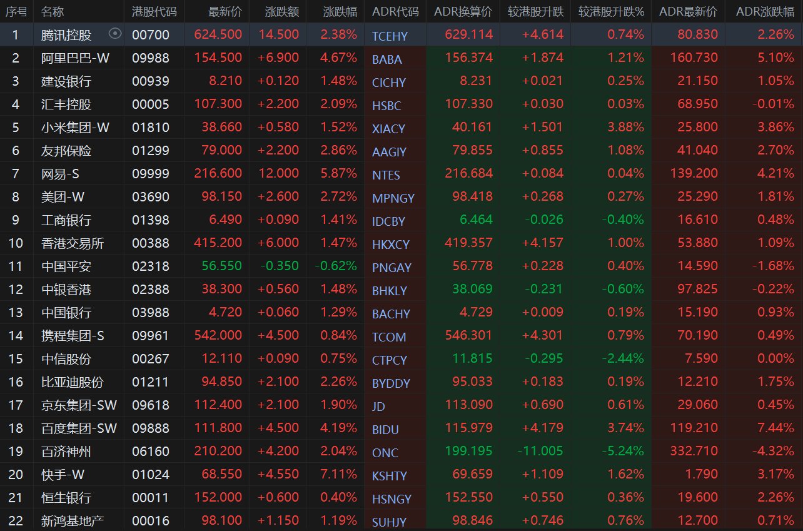The width and height of the screenshot is (803, 531).
Task: Open the 香港交易所 row
Action: pos(72,243)
